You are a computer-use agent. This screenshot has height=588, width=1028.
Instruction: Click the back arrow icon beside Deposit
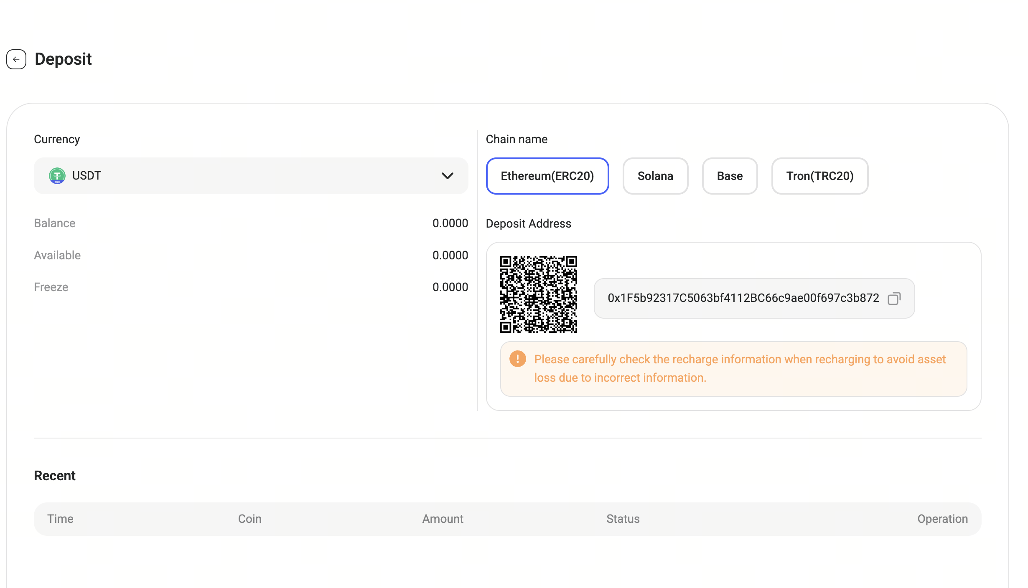(x=16, y=59)
